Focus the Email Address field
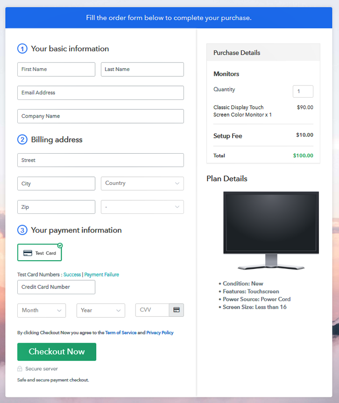Viewport: 339px width, 403px height. (x=100, y=93)
